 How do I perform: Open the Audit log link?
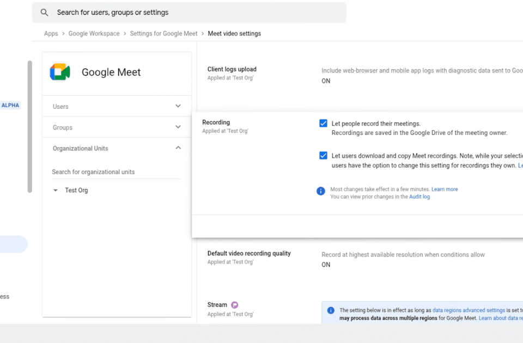click(419, 197)
